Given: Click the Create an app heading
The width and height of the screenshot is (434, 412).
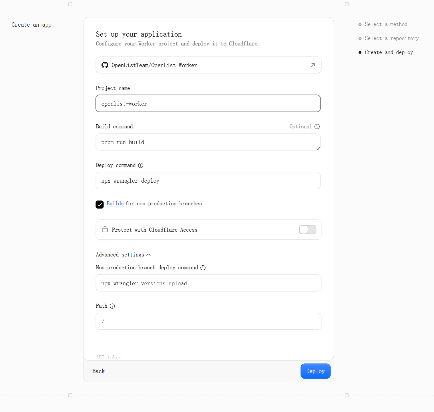Looking at the screenshot, I should pyautogui.click(x=31, y=25).
